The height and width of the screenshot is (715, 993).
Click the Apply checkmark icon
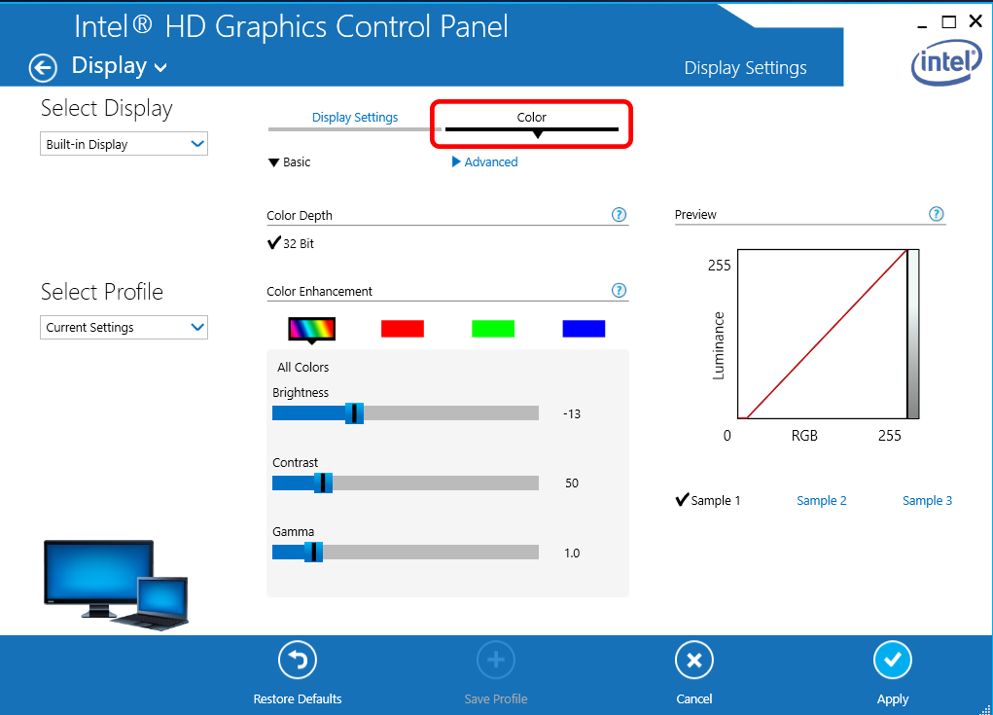pos(892,661)
